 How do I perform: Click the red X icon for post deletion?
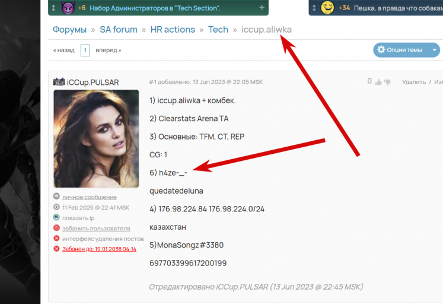(56, 238)
